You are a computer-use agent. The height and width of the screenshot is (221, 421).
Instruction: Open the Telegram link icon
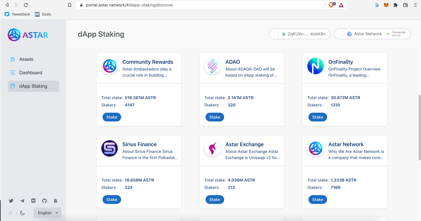click(x=22, y=201)
